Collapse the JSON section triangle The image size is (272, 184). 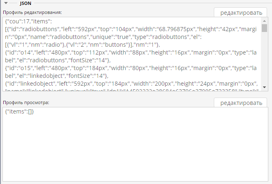(x=6, y=3)
